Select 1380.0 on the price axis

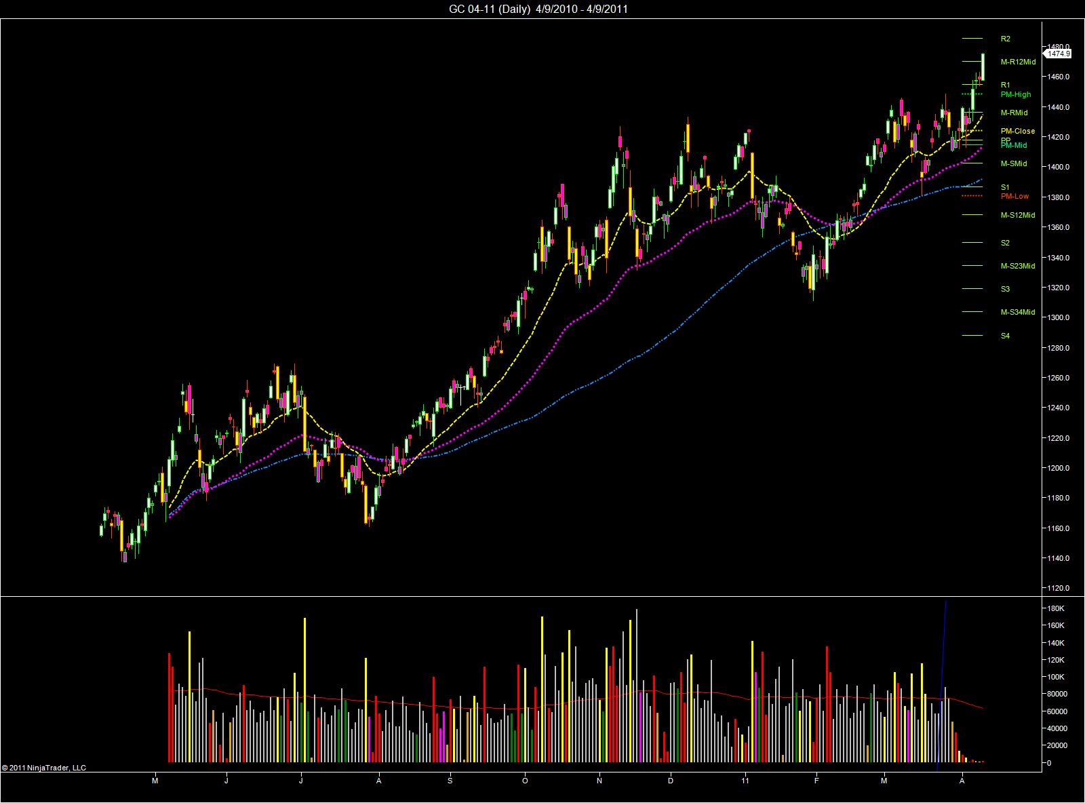(1059, 197)
